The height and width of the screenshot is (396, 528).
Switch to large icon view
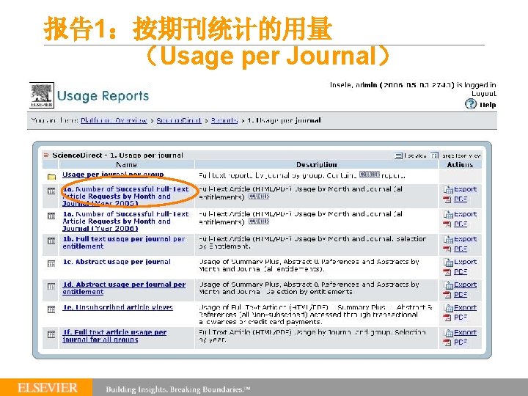435,155
